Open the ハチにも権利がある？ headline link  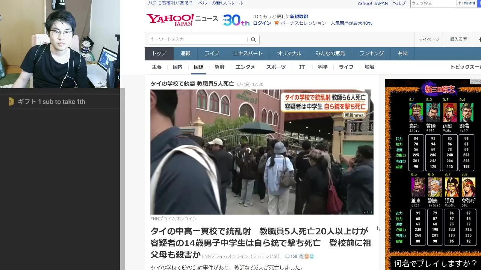click(170, 3)
